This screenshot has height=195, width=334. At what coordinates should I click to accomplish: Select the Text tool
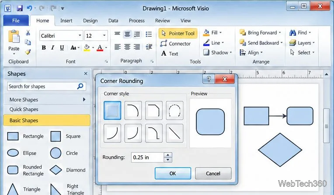click(170, 54)
